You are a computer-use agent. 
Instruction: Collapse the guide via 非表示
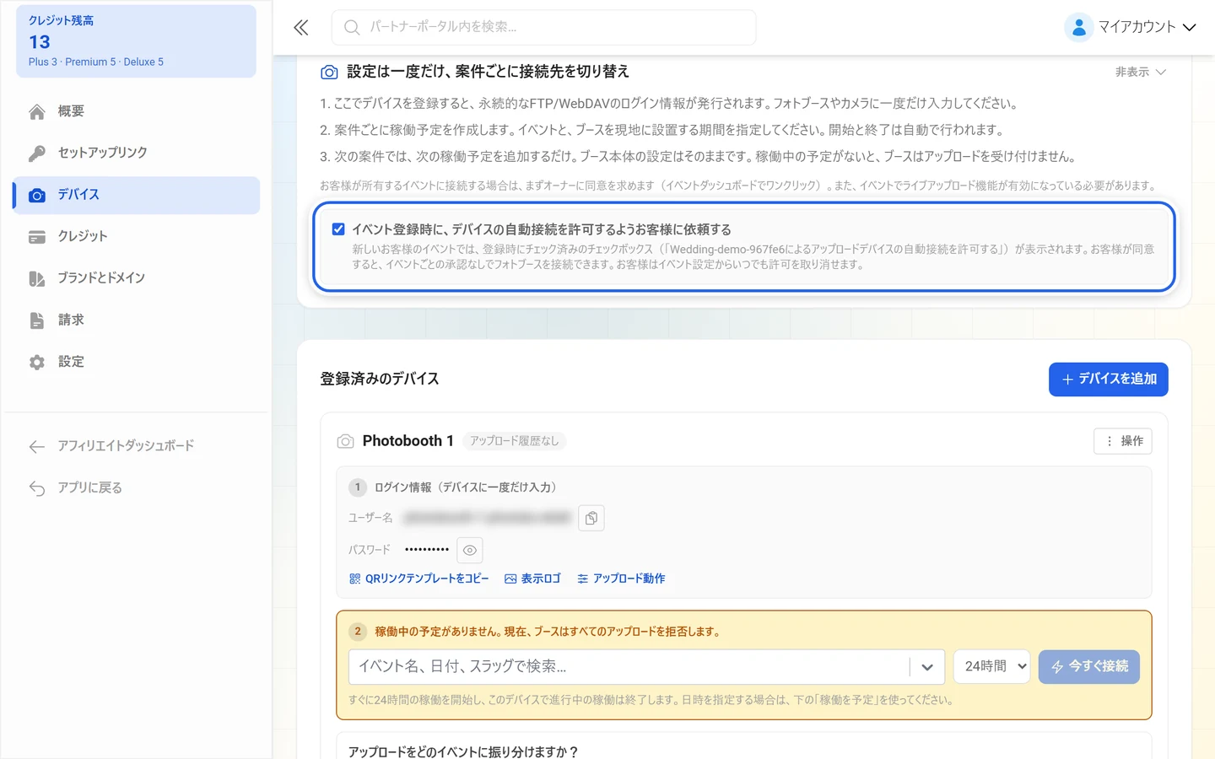1141,73
